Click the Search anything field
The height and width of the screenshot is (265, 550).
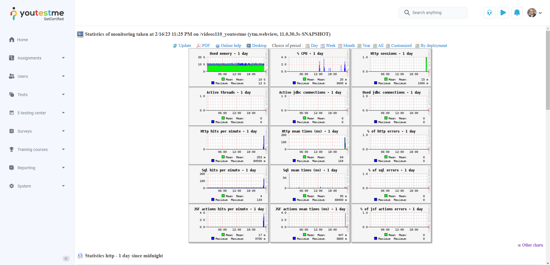433,13
